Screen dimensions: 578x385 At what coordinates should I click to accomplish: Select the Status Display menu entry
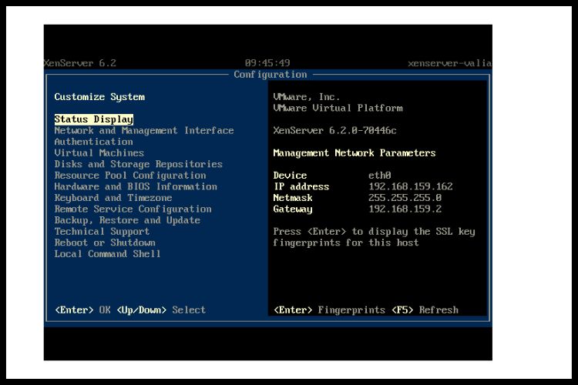point(93,119)
